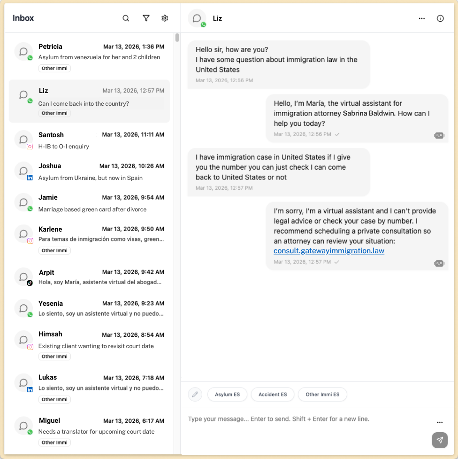
Task: Open the search icon in the Inbox header
Action: (125, 18)
